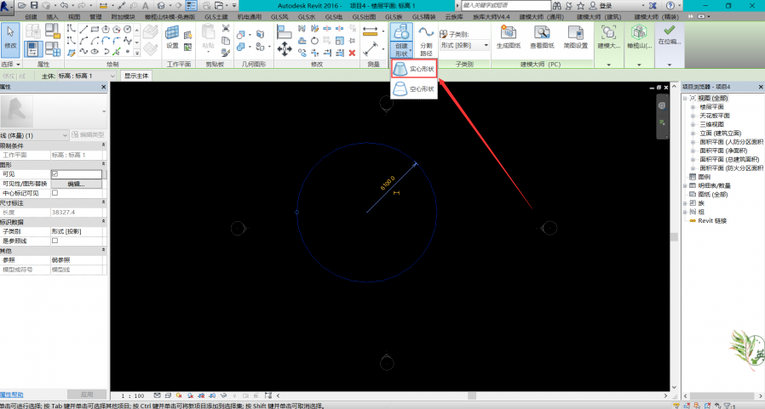Toggle the 是参照线 checkbox
This screenshot has height=409, width=765.
[55, 241]
